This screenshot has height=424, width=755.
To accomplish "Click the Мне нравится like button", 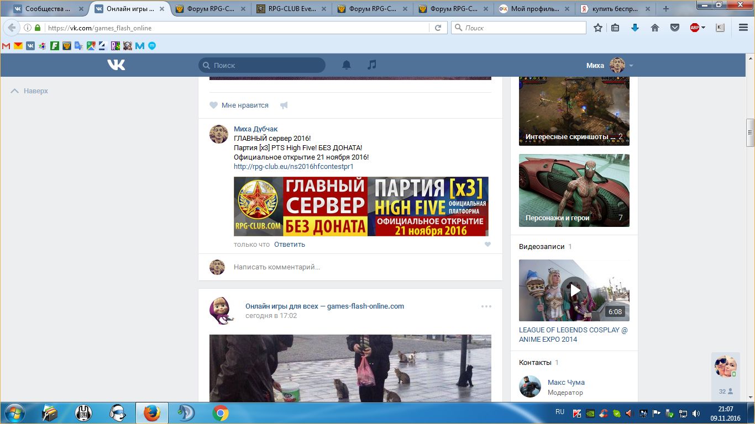I will pos(239,105).
